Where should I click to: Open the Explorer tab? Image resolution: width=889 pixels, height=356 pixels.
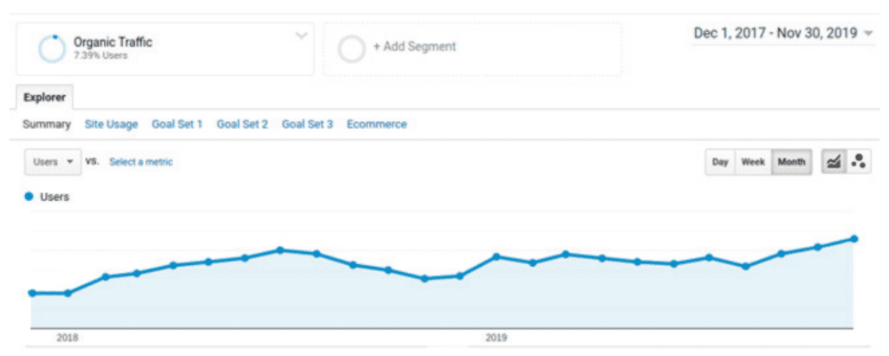(x=44, y=97)
